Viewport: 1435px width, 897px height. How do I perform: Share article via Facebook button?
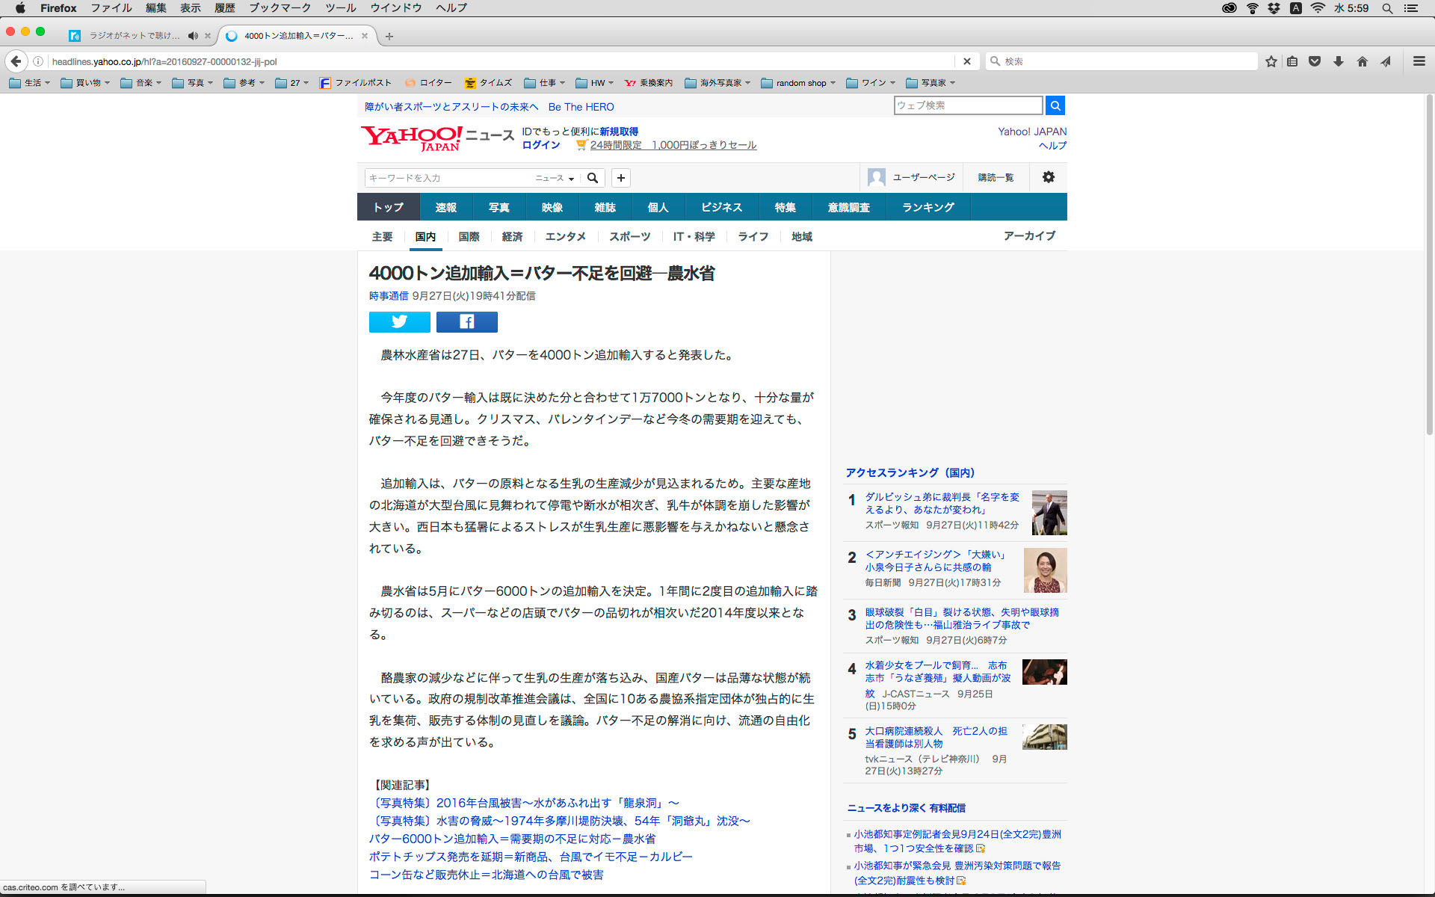pyautogui.click(x=466, y=322)
